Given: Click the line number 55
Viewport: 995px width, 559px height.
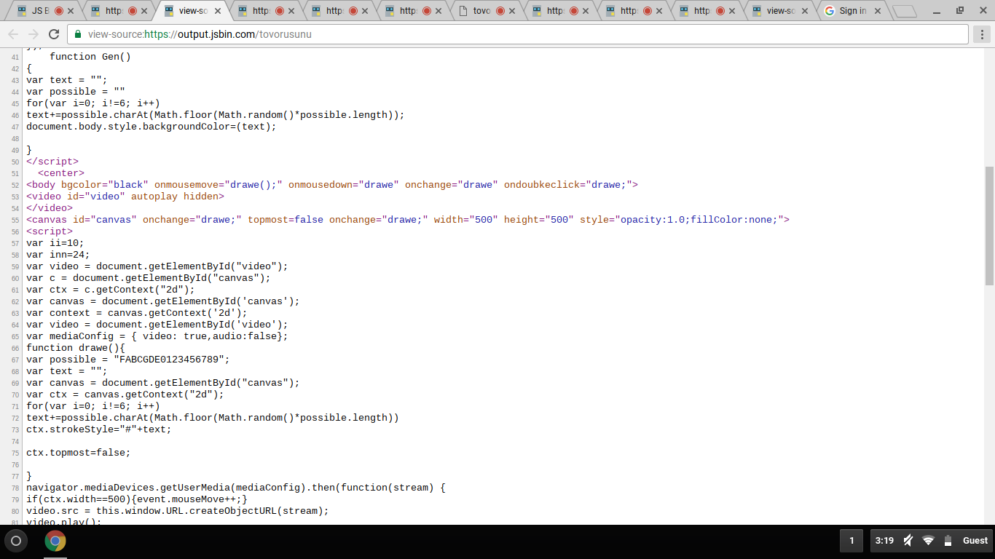Looking at the screenshot, I should 15,220.
